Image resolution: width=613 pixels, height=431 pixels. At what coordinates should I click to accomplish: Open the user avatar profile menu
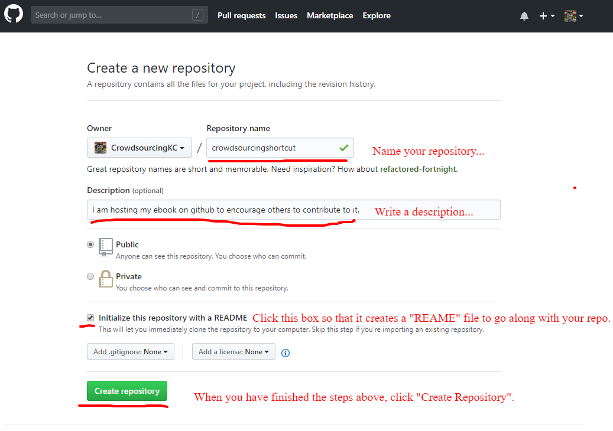pos(573,16)
